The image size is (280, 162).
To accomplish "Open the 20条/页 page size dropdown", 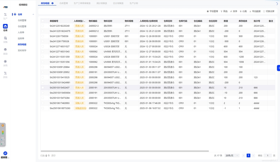I will (x=232, y=156).
